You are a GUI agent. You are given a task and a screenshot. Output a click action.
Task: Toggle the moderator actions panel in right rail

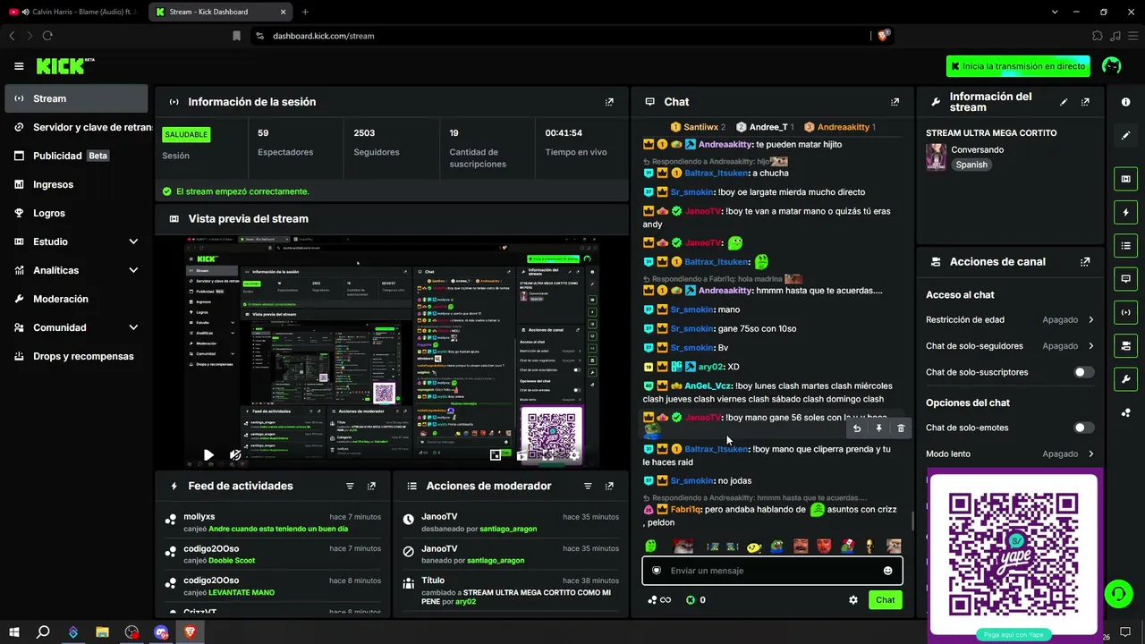coord(1125,245)
